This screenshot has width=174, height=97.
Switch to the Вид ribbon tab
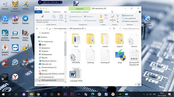click(x=65, y=12)
